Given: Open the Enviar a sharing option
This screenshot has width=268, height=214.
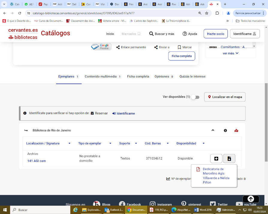Looking at the screenshot, I should tap(156, 47).
